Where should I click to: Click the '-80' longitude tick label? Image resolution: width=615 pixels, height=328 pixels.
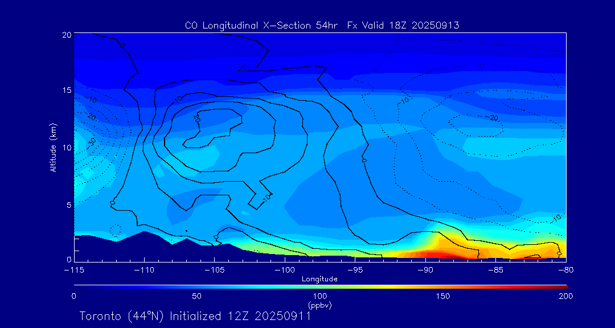pos(566,270)
